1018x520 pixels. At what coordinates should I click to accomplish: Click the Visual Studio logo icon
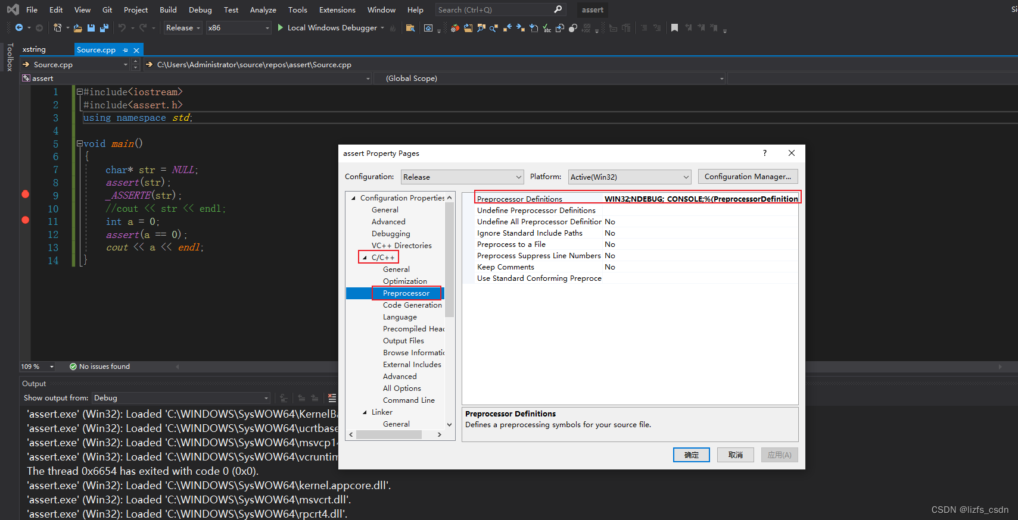(x=13, y=10)
